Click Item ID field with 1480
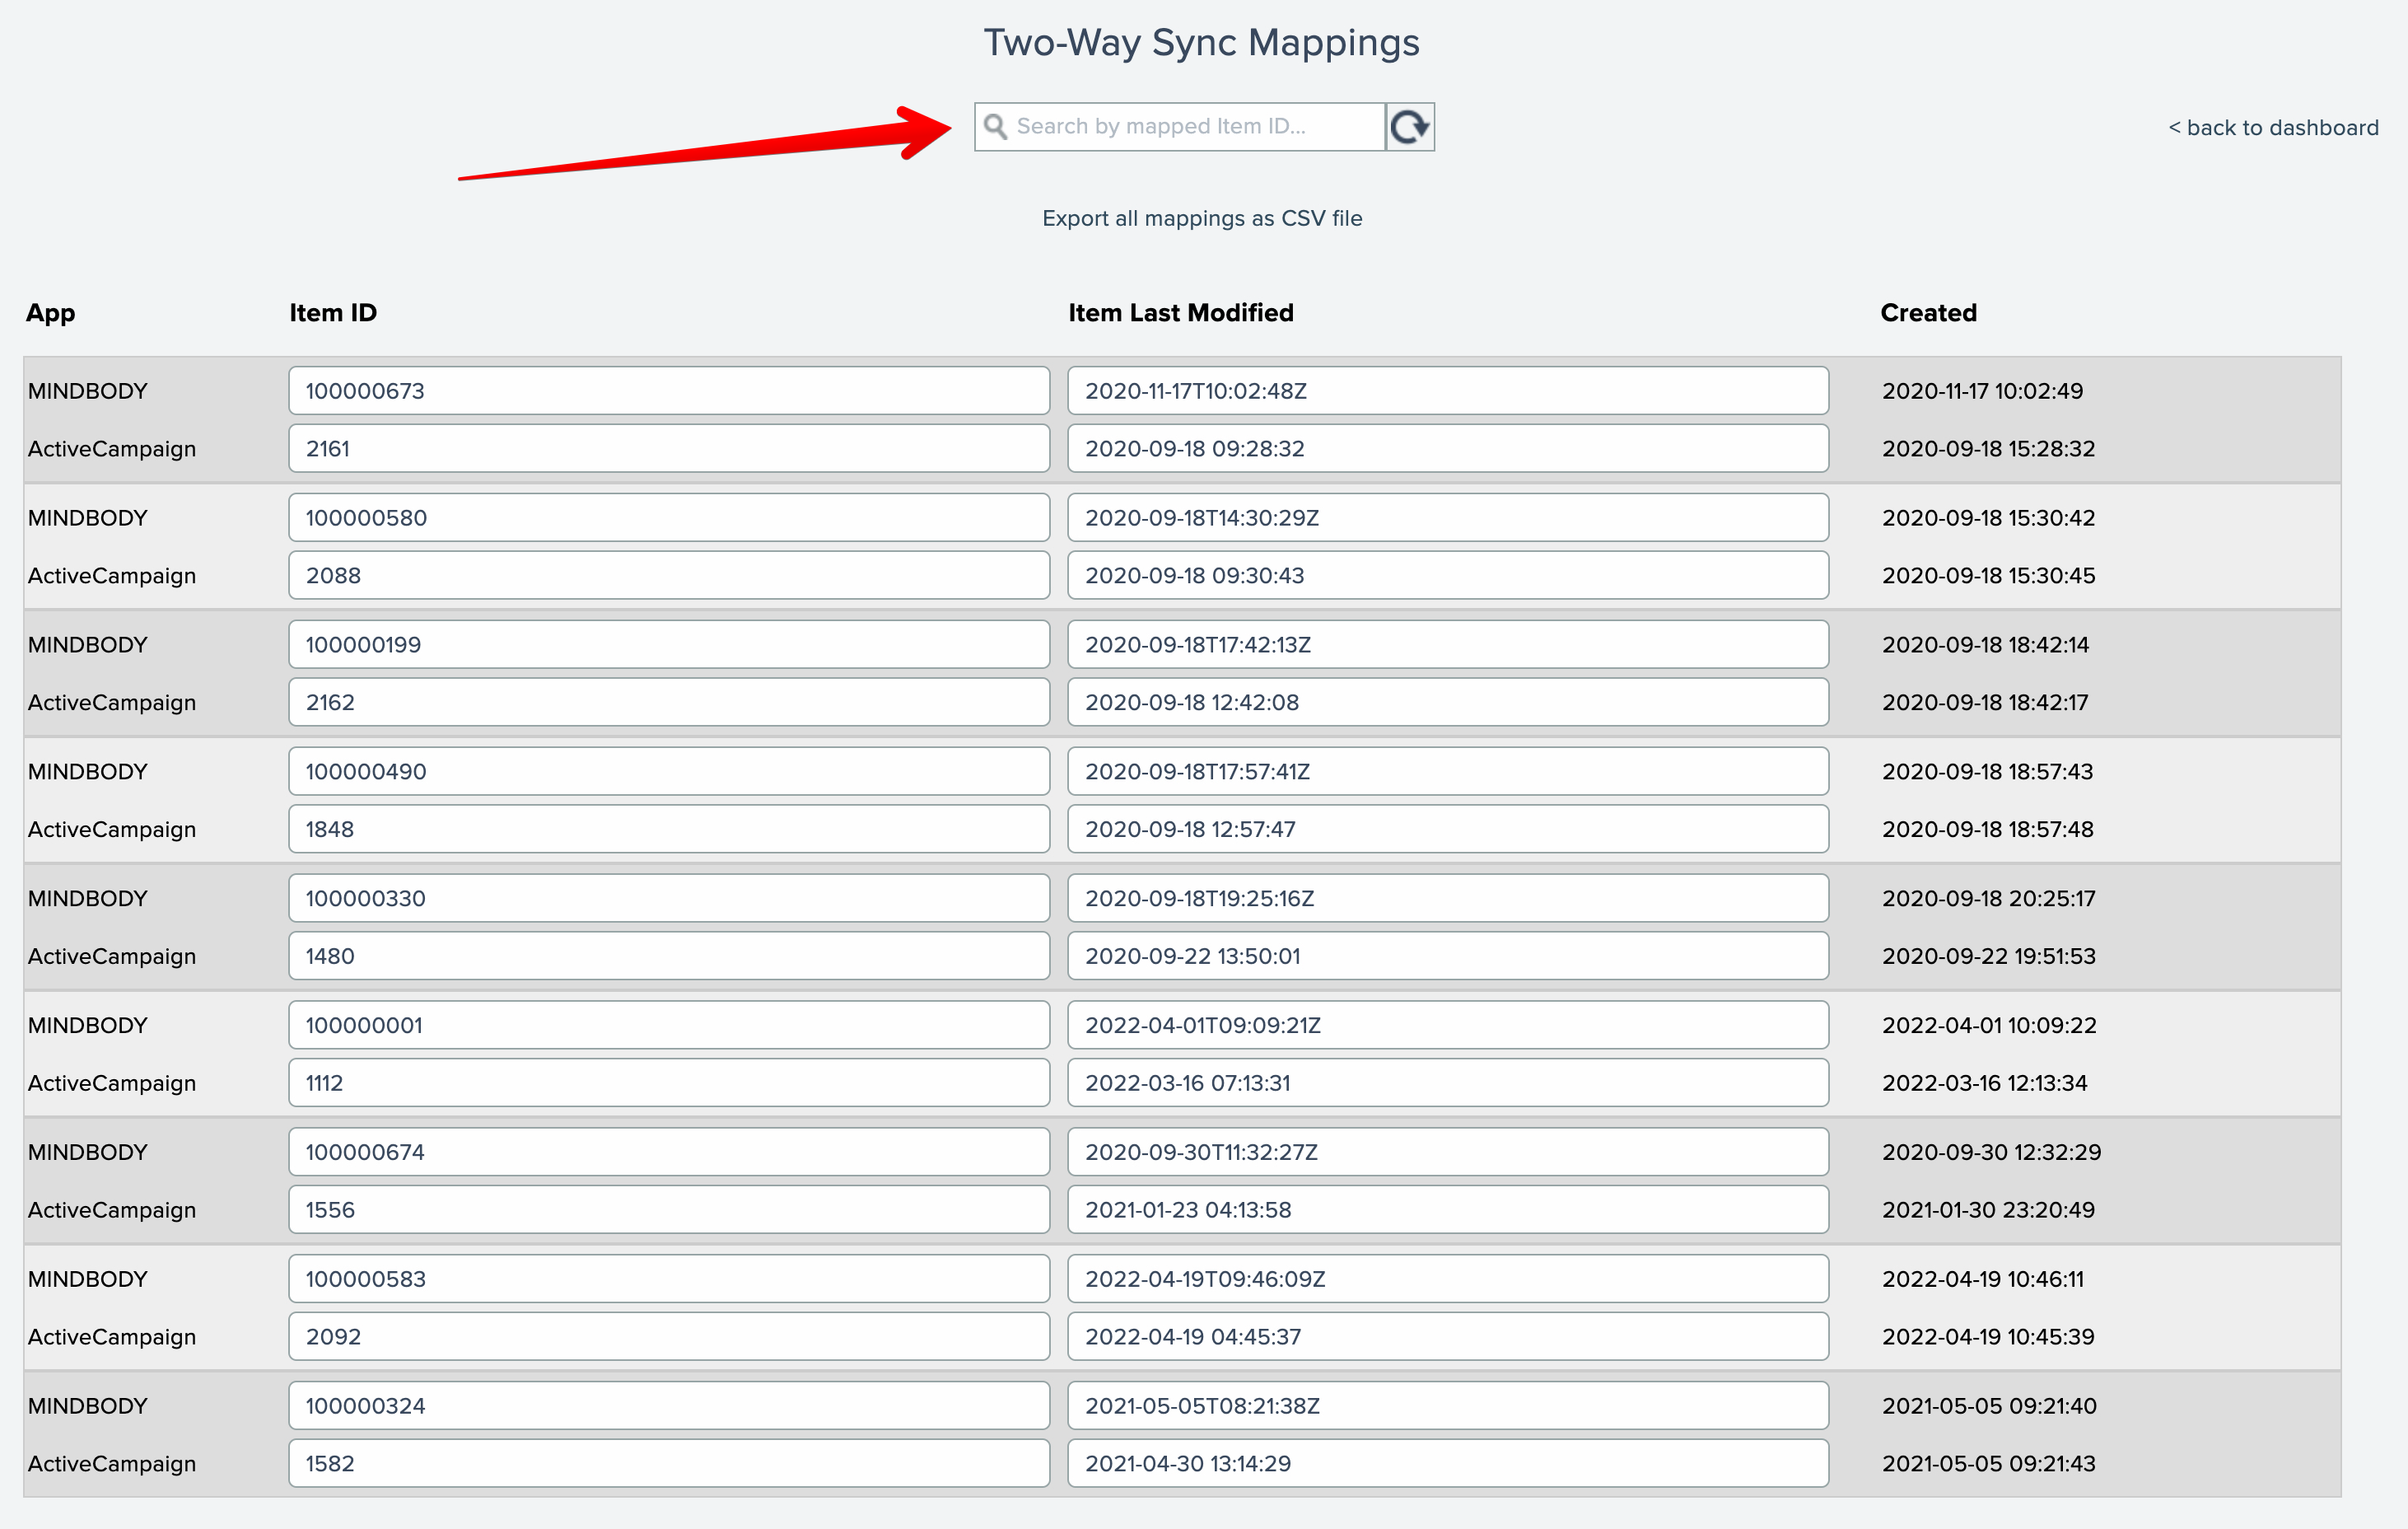The image size is (2408, 1529). point(668,956)
